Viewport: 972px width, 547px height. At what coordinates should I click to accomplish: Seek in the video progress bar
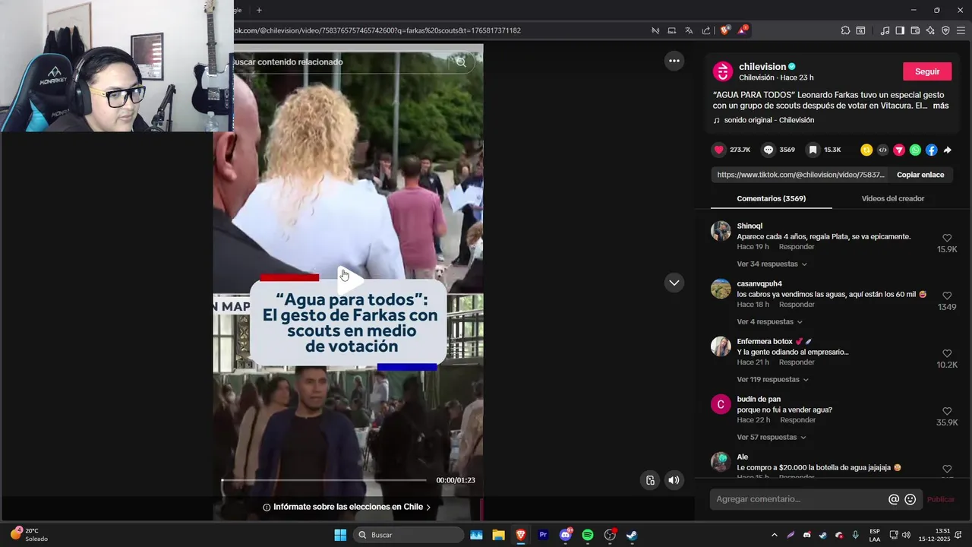point(323,480)
